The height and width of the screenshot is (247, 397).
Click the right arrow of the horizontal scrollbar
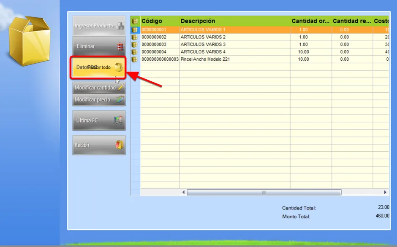(385, 192)
